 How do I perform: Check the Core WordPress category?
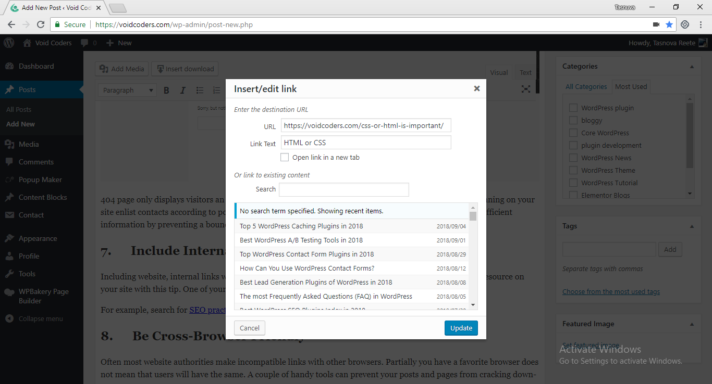point(573,133)
